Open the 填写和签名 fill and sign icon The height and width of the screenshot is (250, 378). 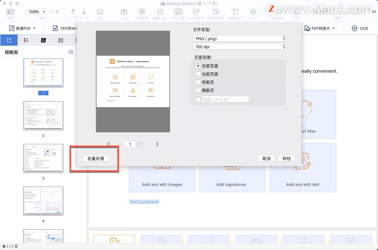tap(216, 12)
